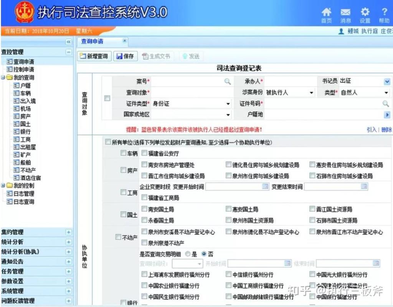Select the 否 radio for 交易明细
This screenshot has height=307, width=393.
pyautogui.click(x=204, y=254)
